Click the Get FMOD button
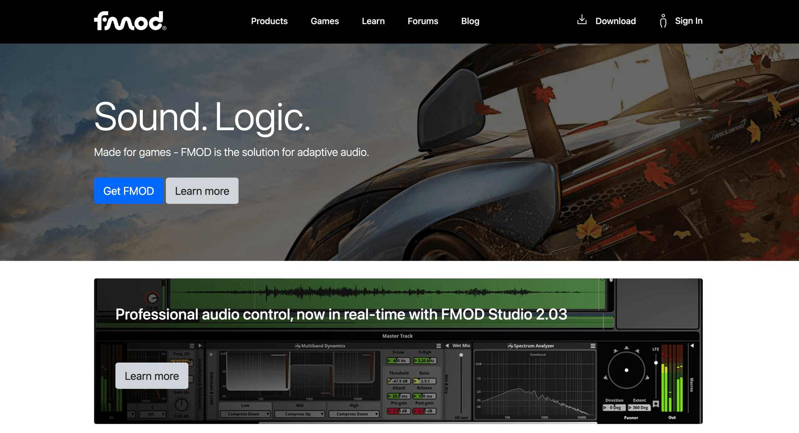Image resolution: width=799 pixels, height=433 pixels. point(128,191)
